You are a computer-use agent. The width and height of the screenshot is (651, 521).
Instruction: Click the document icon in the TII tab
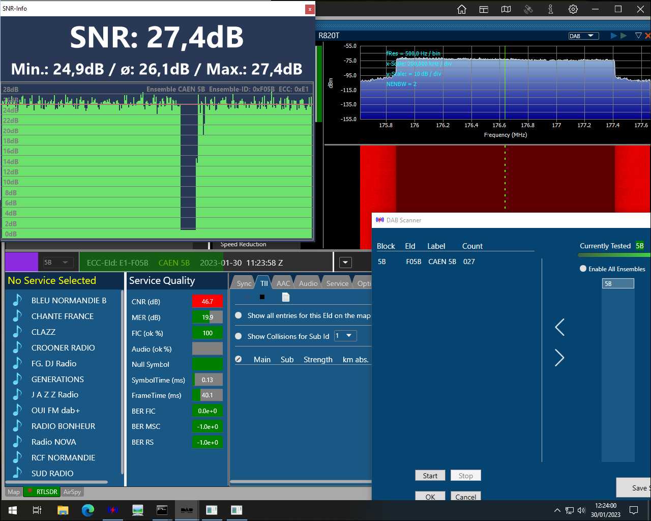coord(285,297)
